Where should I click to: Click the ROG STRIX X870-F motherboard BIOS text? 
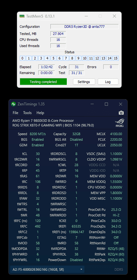point(53,125)
